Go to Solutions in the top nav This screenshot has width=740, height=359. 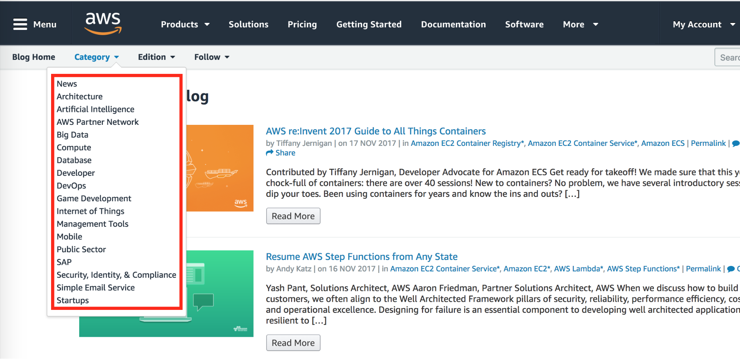click(x=248, y=24)
